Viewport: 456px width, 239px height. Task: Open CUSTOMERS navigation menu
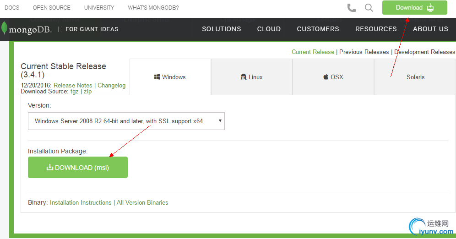(x=318, y=29)
